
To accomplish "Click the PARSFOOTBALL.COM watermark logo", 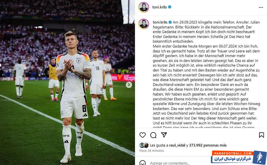I will [x=239, y=157].
